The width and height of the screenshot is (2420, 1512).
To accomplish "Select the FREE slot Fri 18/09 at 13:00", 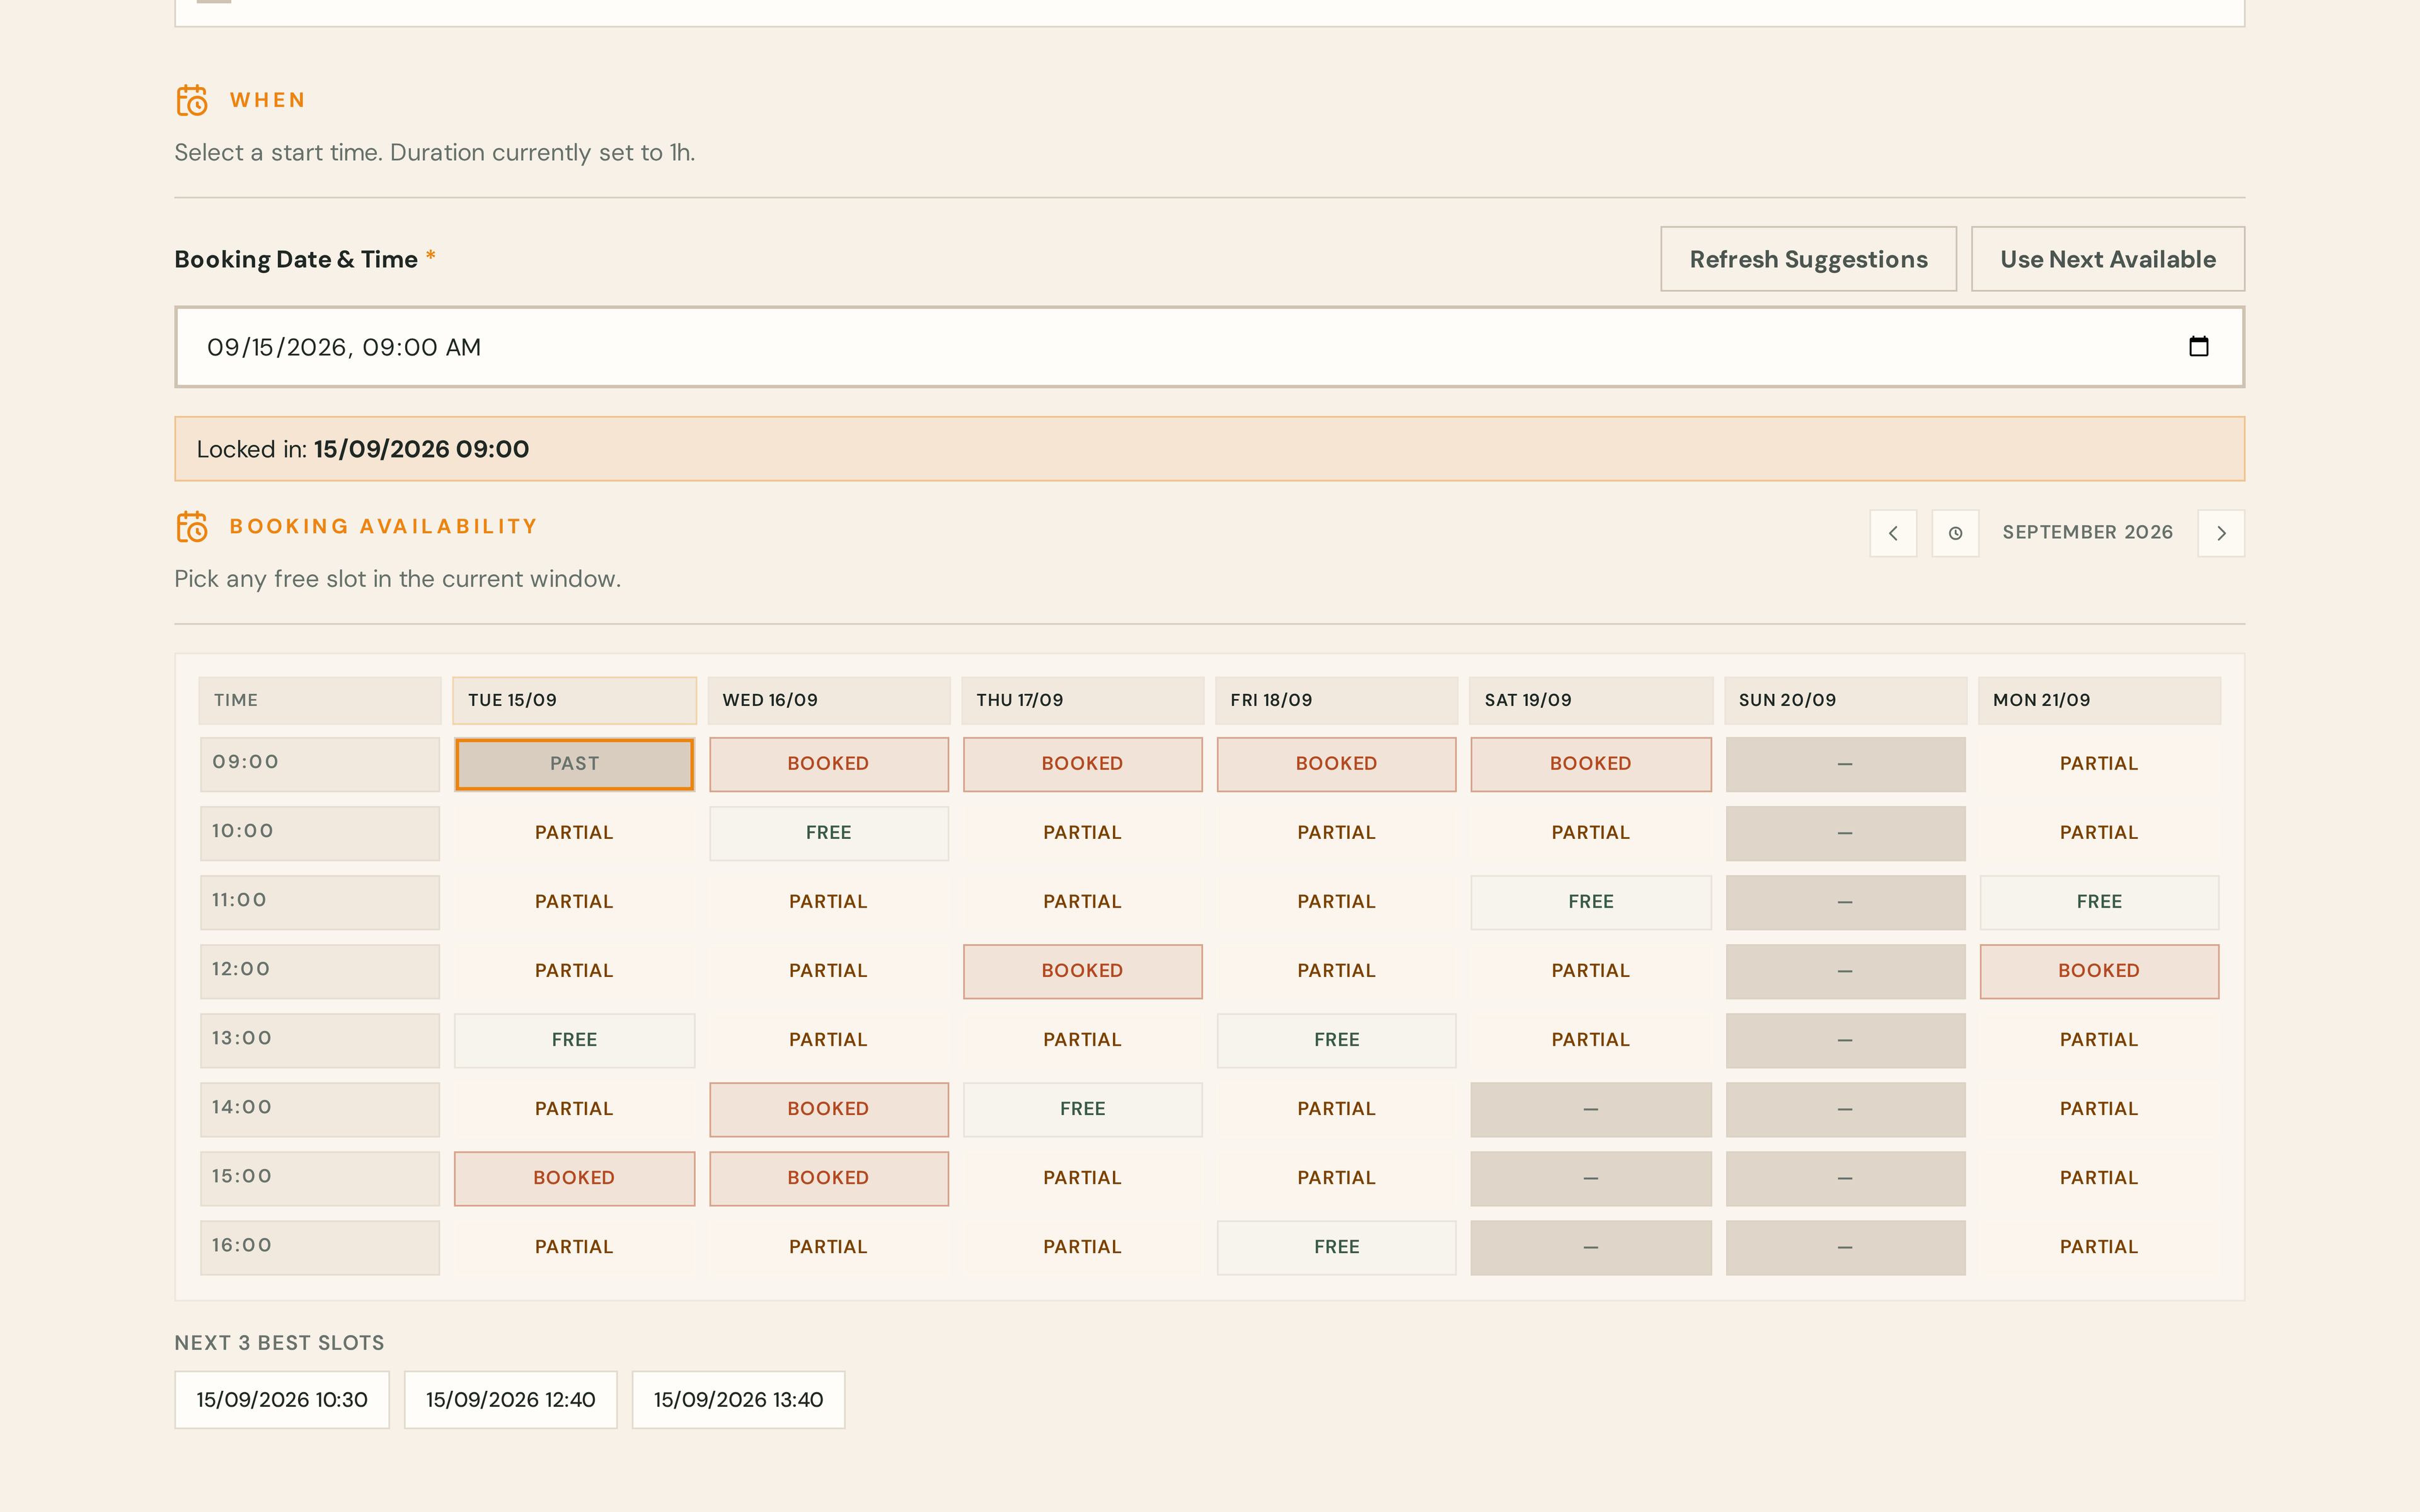I will point(1337,1040).
